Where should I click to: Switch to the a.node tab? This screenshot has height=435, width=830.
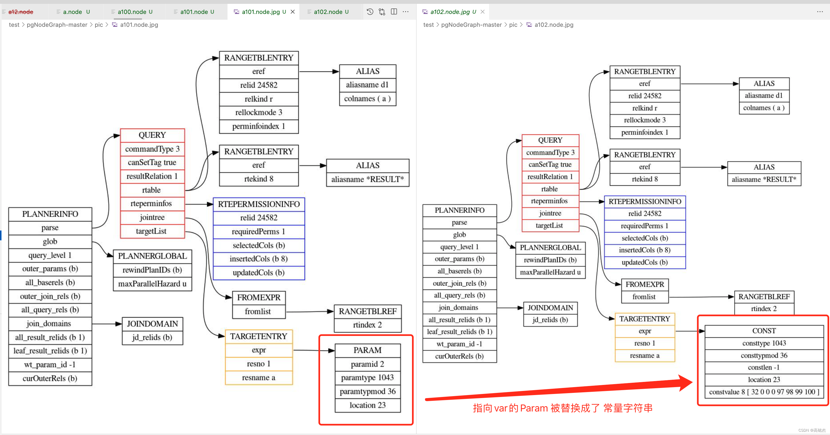[72, 12]
